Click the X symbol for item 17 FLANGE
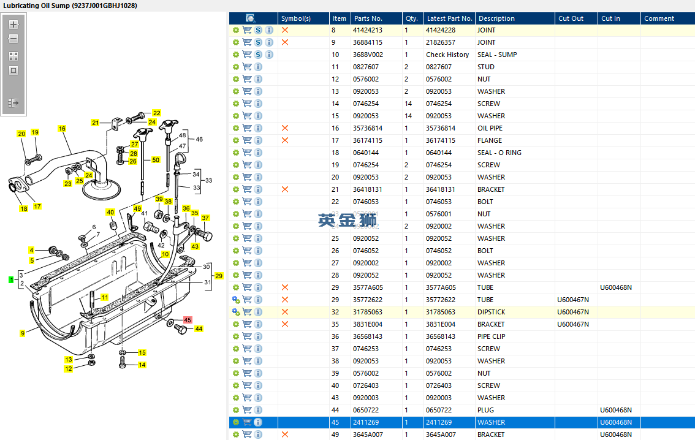This screenshot has height=440, width=695. click(x=285, y=140)
